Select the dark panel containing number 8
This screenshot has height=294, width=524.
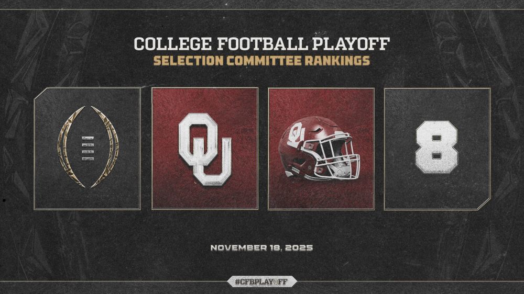pyautogui.click(x=437, y=149)
